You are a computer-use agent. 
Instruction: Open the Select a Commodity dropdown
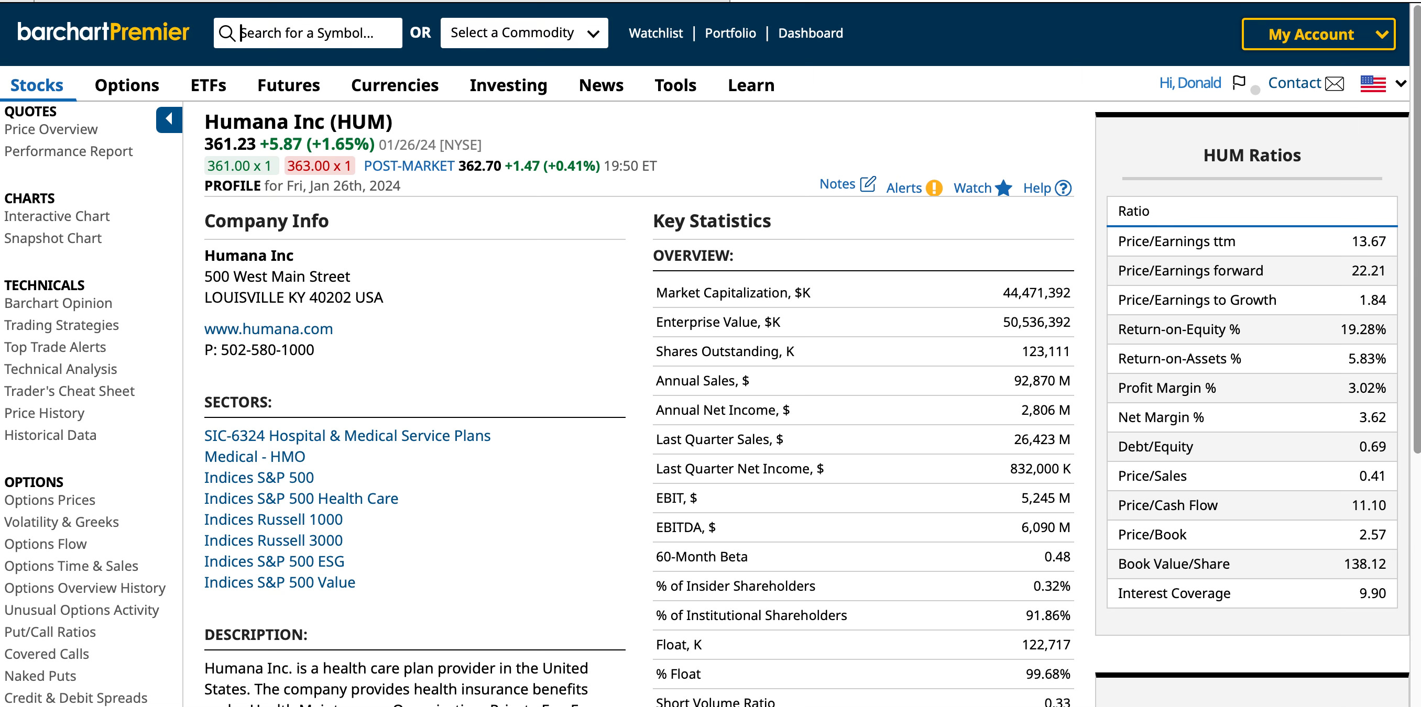click(524, 33)
